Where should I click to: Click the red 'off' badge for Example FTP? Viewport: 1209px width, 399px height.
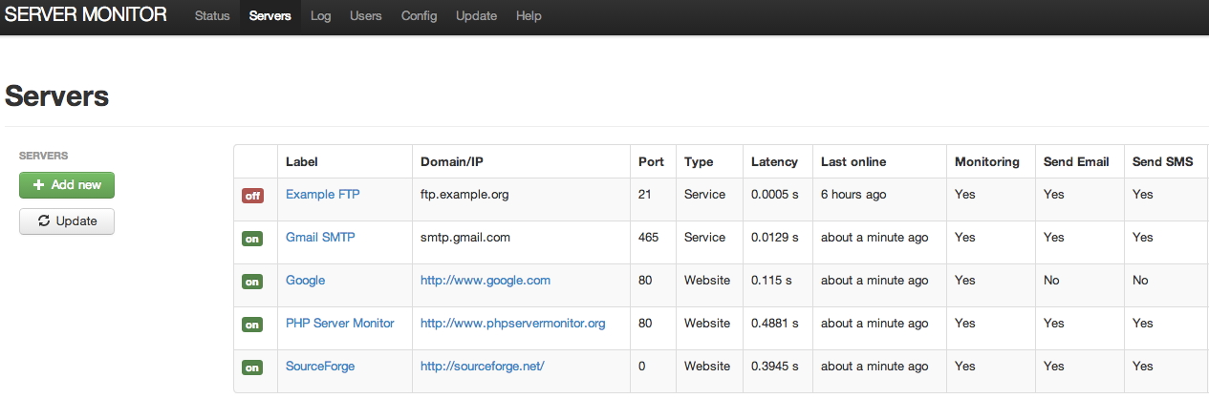pos(251,196)
